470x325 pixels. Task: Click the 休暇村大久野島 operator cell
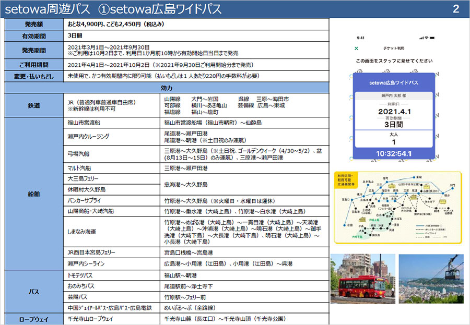point(112,189)
